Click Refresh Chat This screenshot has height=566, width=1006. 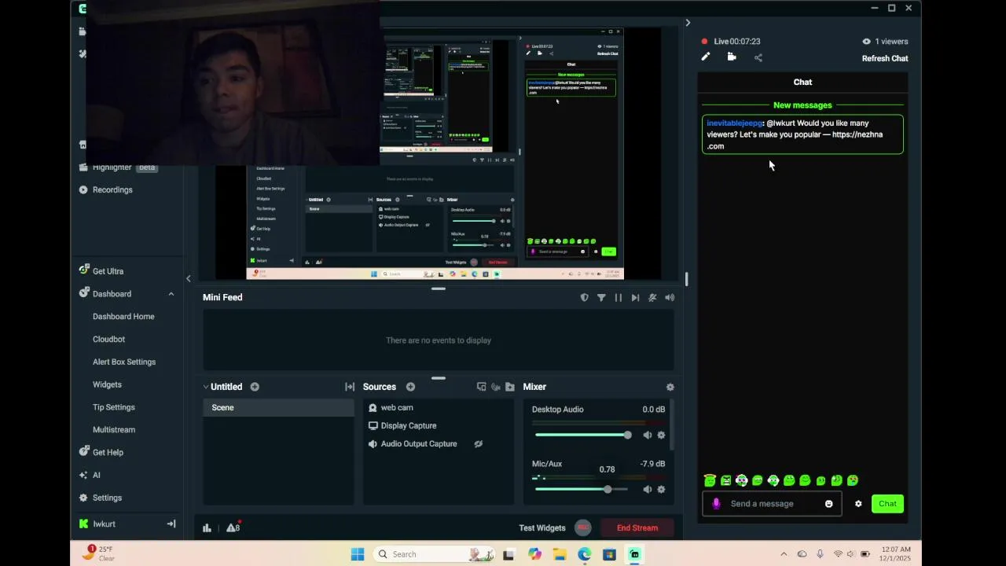[885, 58]
